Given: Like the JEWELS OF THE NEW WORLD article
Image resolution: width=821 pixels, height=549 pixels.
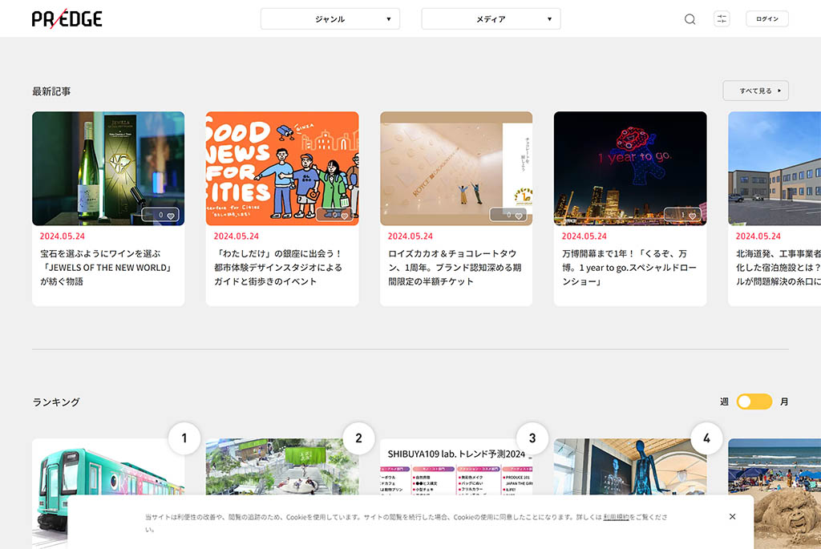Looking at the screenshot, I should click(171, 216).
